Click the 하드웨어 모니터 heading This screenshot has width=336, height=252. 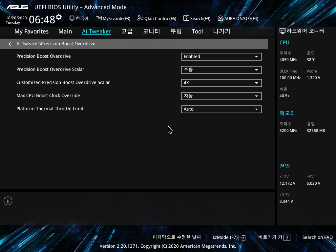point(305,31)
